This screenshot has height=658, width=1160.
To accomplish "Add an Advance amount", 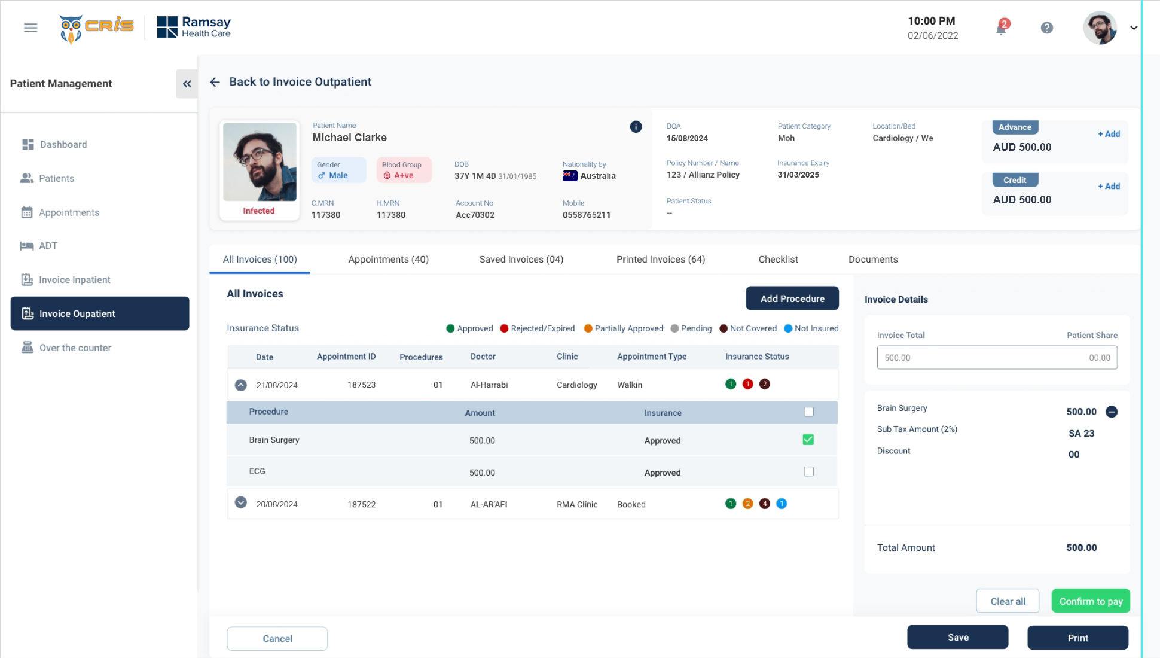I will [1109, 134].
